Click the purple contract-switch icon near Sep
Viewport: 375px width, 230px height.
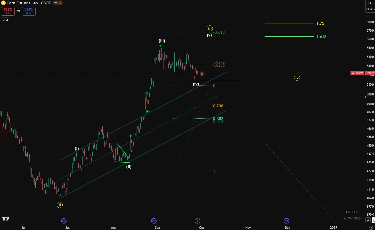coord(154,221)
